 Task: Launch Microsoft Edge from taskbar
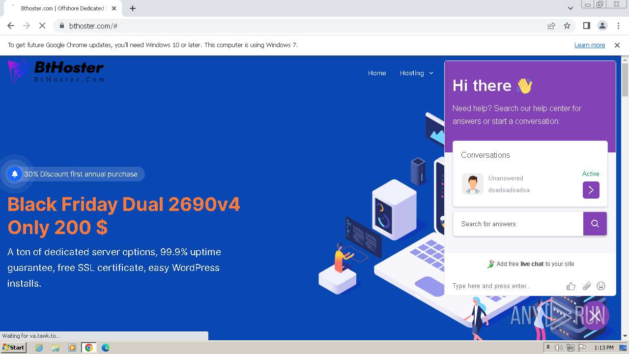pos(106,348)
